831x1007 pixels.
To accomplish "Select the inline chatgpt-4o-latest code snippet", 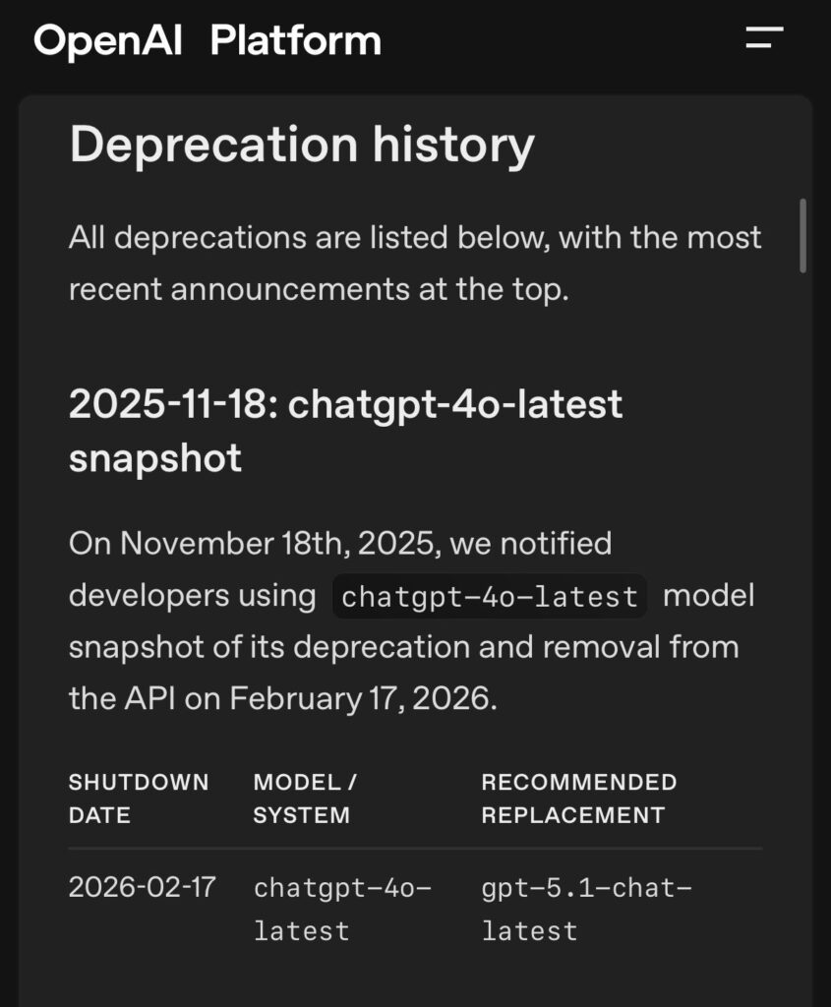I will click(490, 597).
